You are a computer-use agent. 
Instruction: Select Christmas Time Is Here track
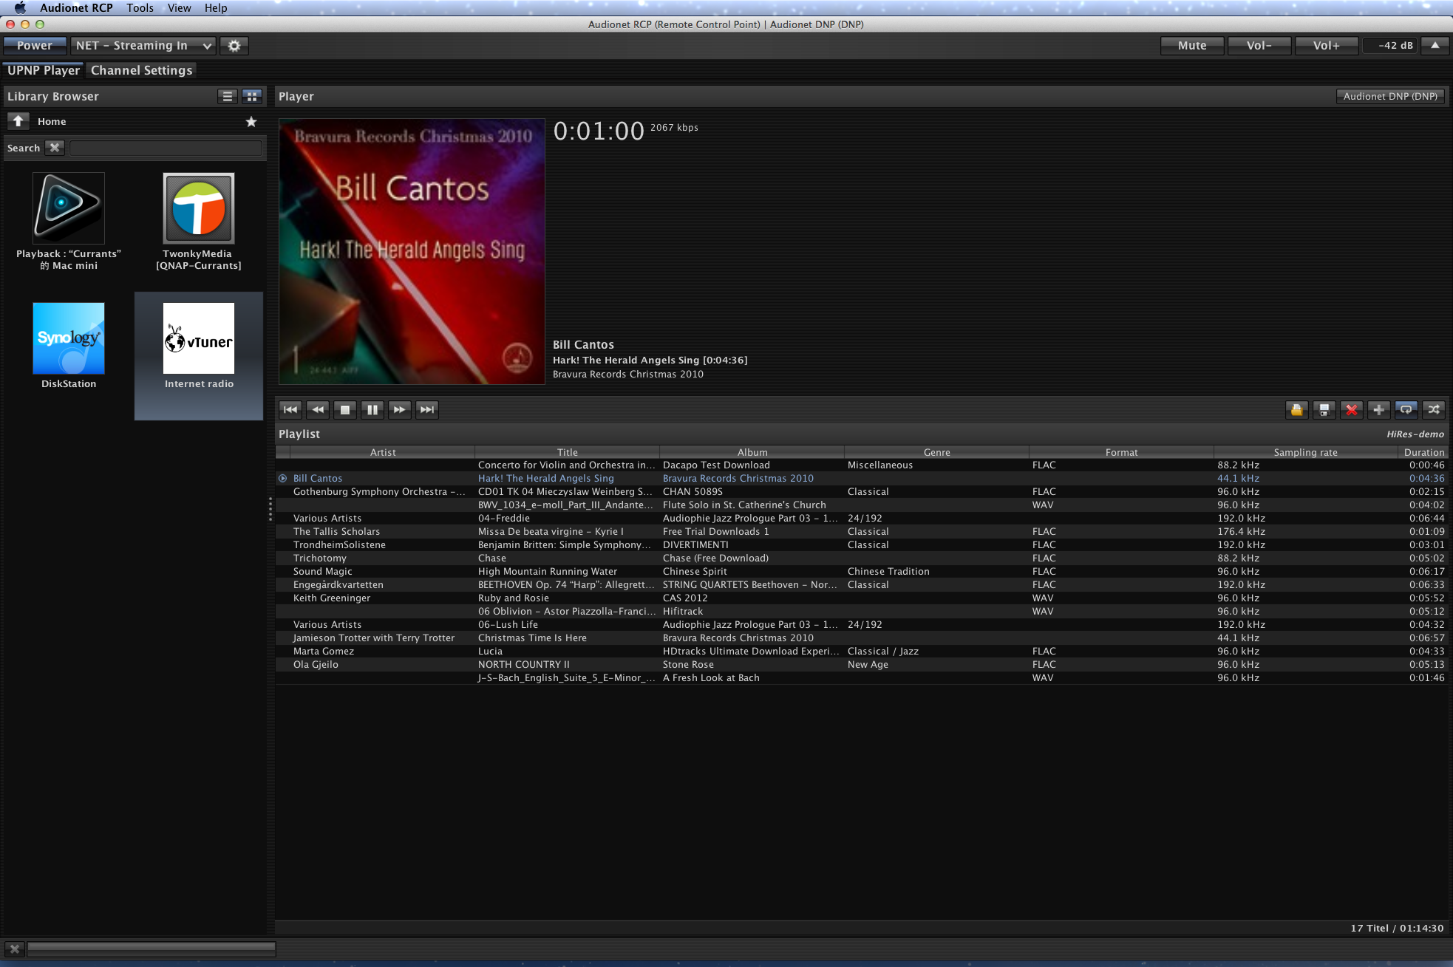[862, 638]
